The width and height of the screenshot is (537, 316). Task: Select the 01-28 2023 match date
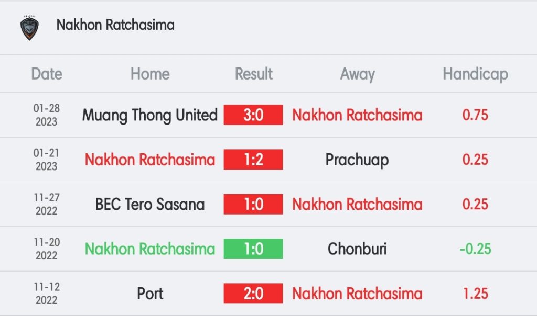[x=47, y=115]
